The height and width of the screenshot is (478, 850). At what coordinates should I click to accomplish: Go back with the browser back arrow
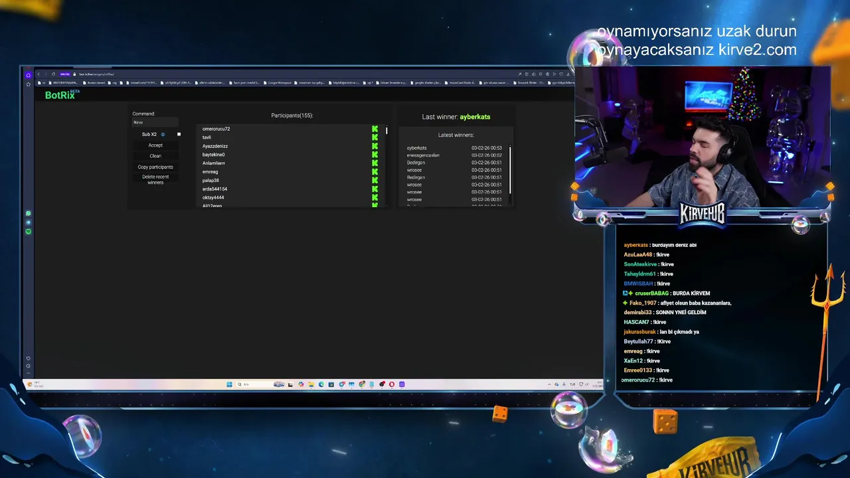tap(39, 74)
